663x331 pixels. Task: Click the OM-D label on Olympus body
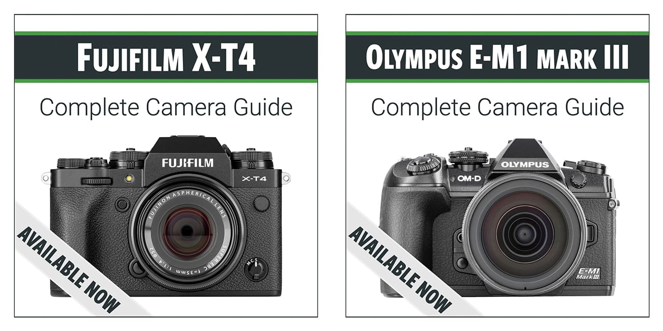click(x=470, y=178)
